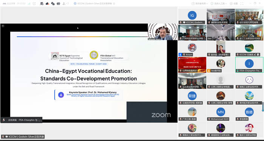
Task: Select the 哈尔滨幼儿师范高等 video tile
Action: [249, 17]
